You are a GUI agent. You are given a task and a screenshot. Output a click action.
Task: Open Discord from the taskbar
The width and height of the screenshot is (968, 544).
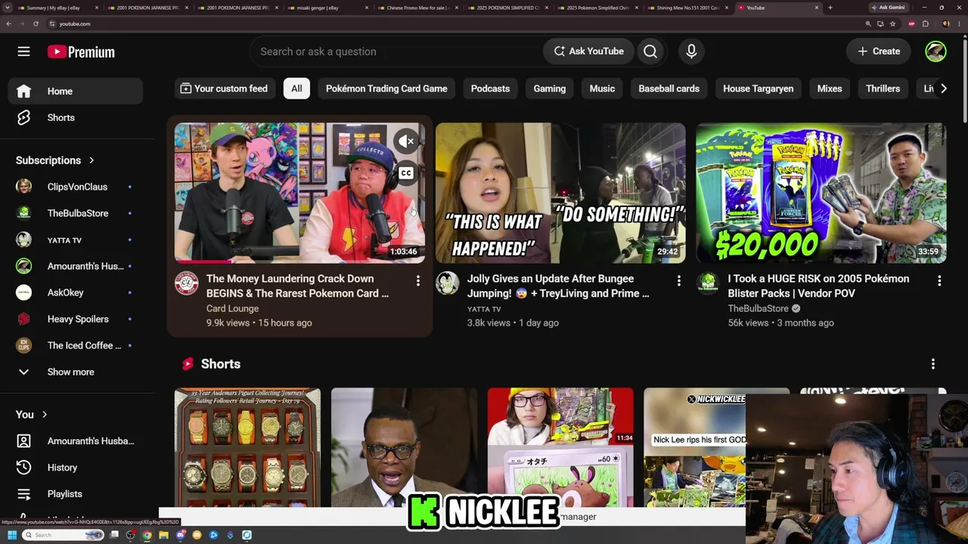(x=180, y=535)
